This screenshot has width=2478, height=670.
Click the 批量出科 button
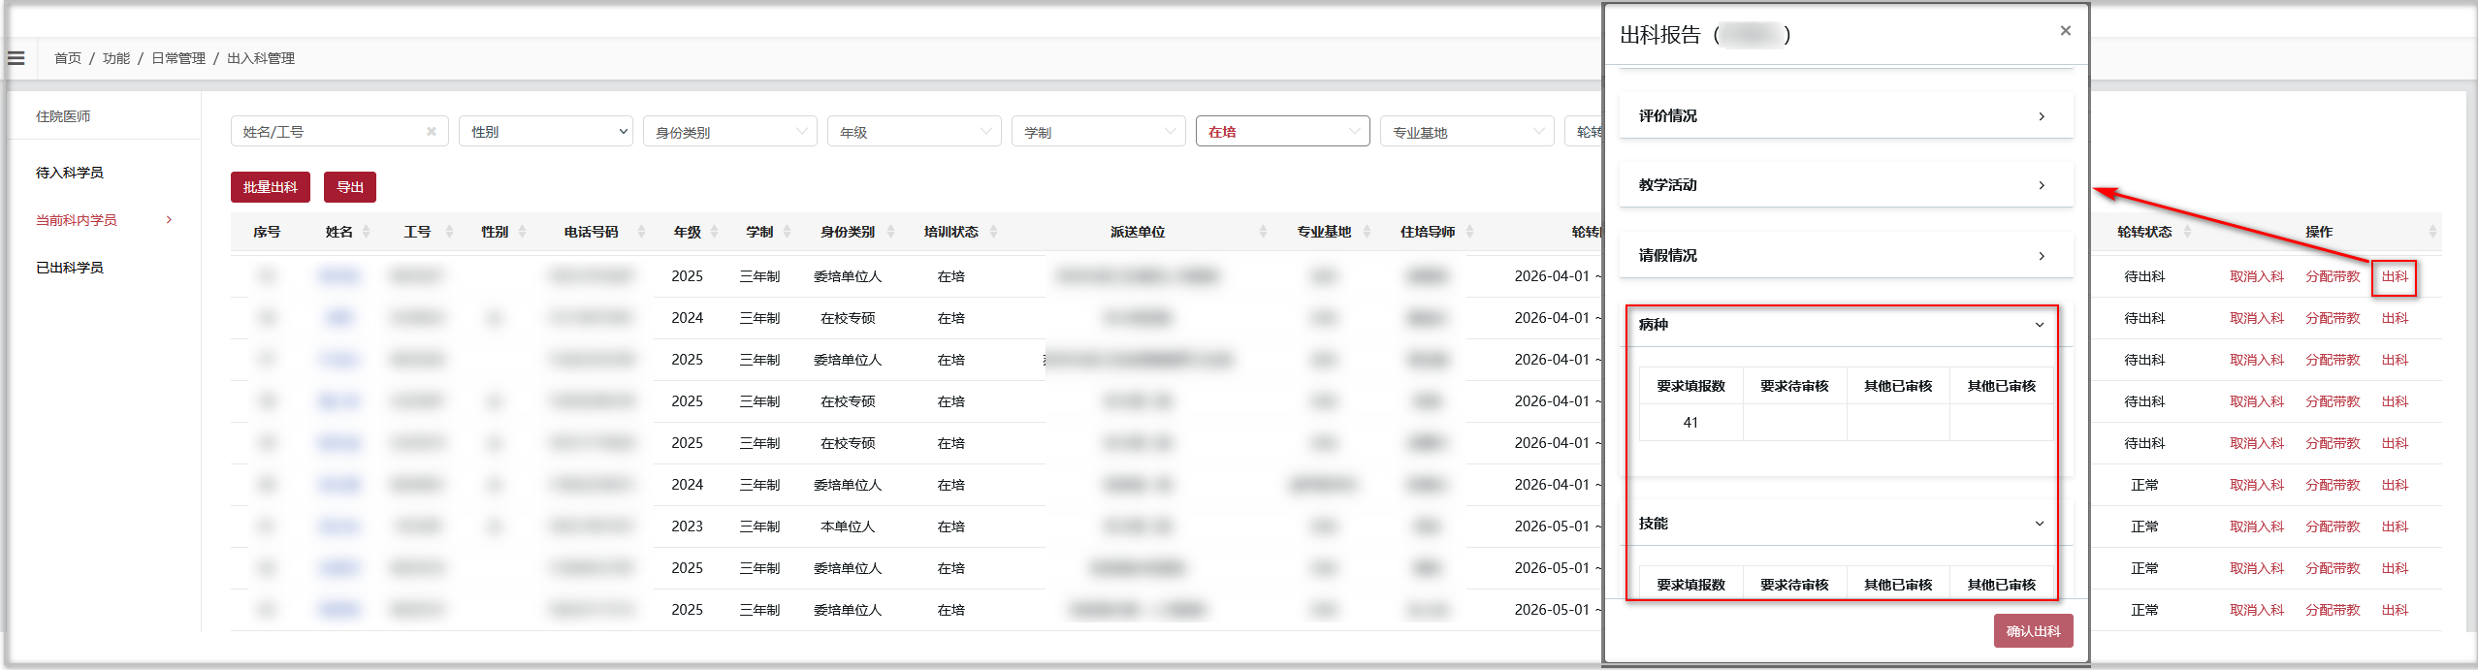[271, 187]
